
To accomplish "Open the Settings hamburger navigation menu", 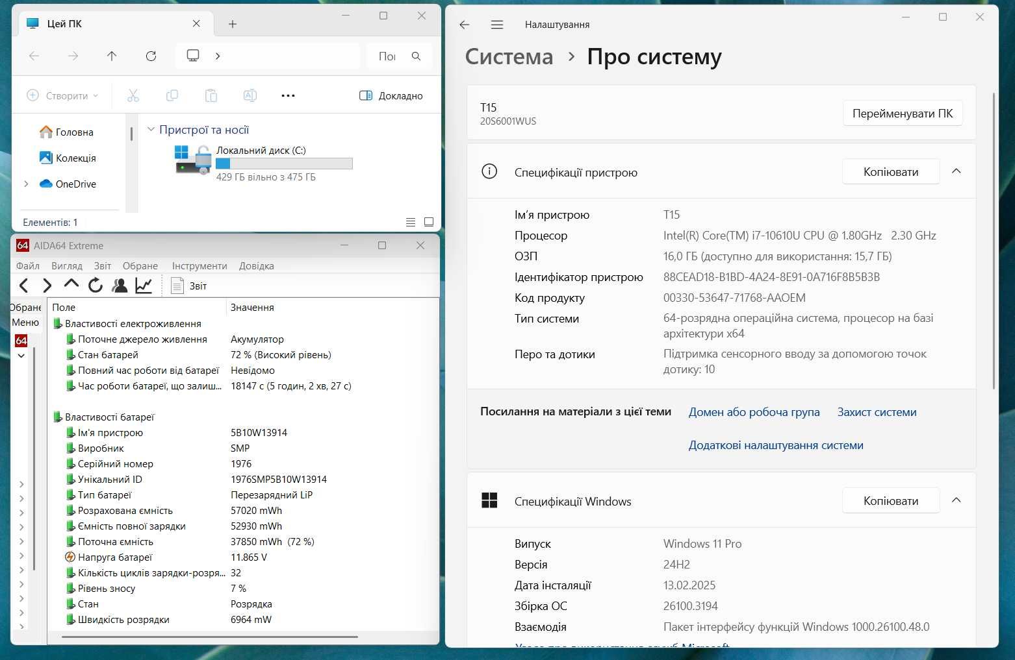I will tap(497, 25).
